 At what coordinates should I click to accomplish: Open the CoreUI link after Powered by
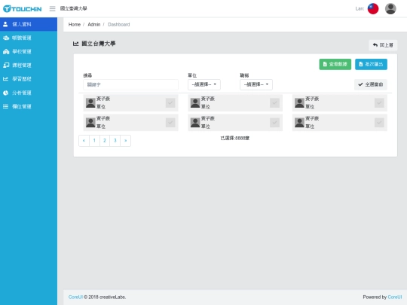pyautogui.click(x=395, y=297)
